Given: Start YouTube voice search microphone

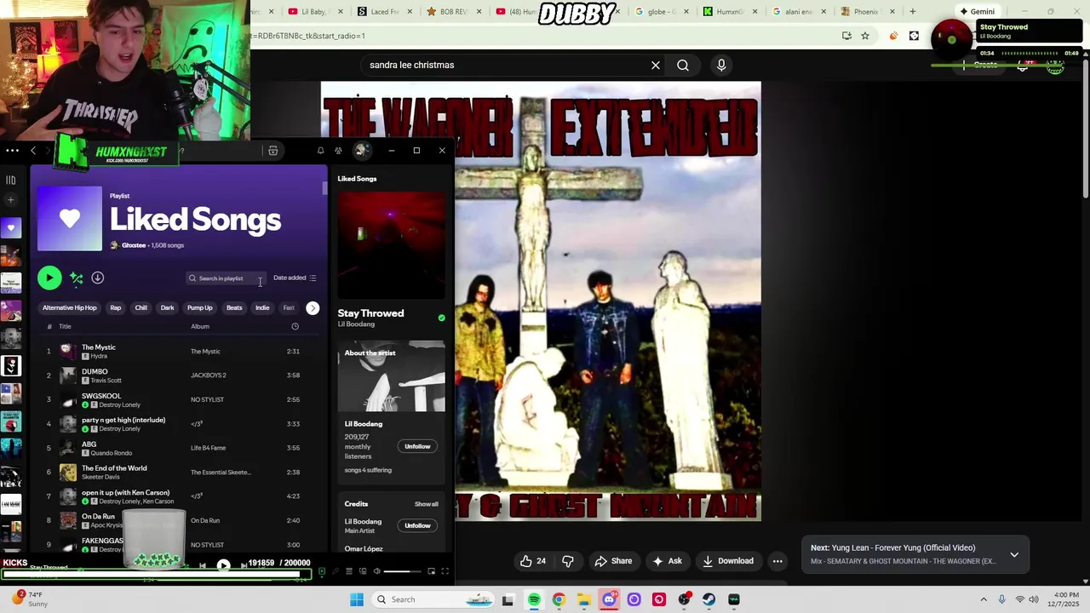Looking at the screenshot, I should point(721,65).
